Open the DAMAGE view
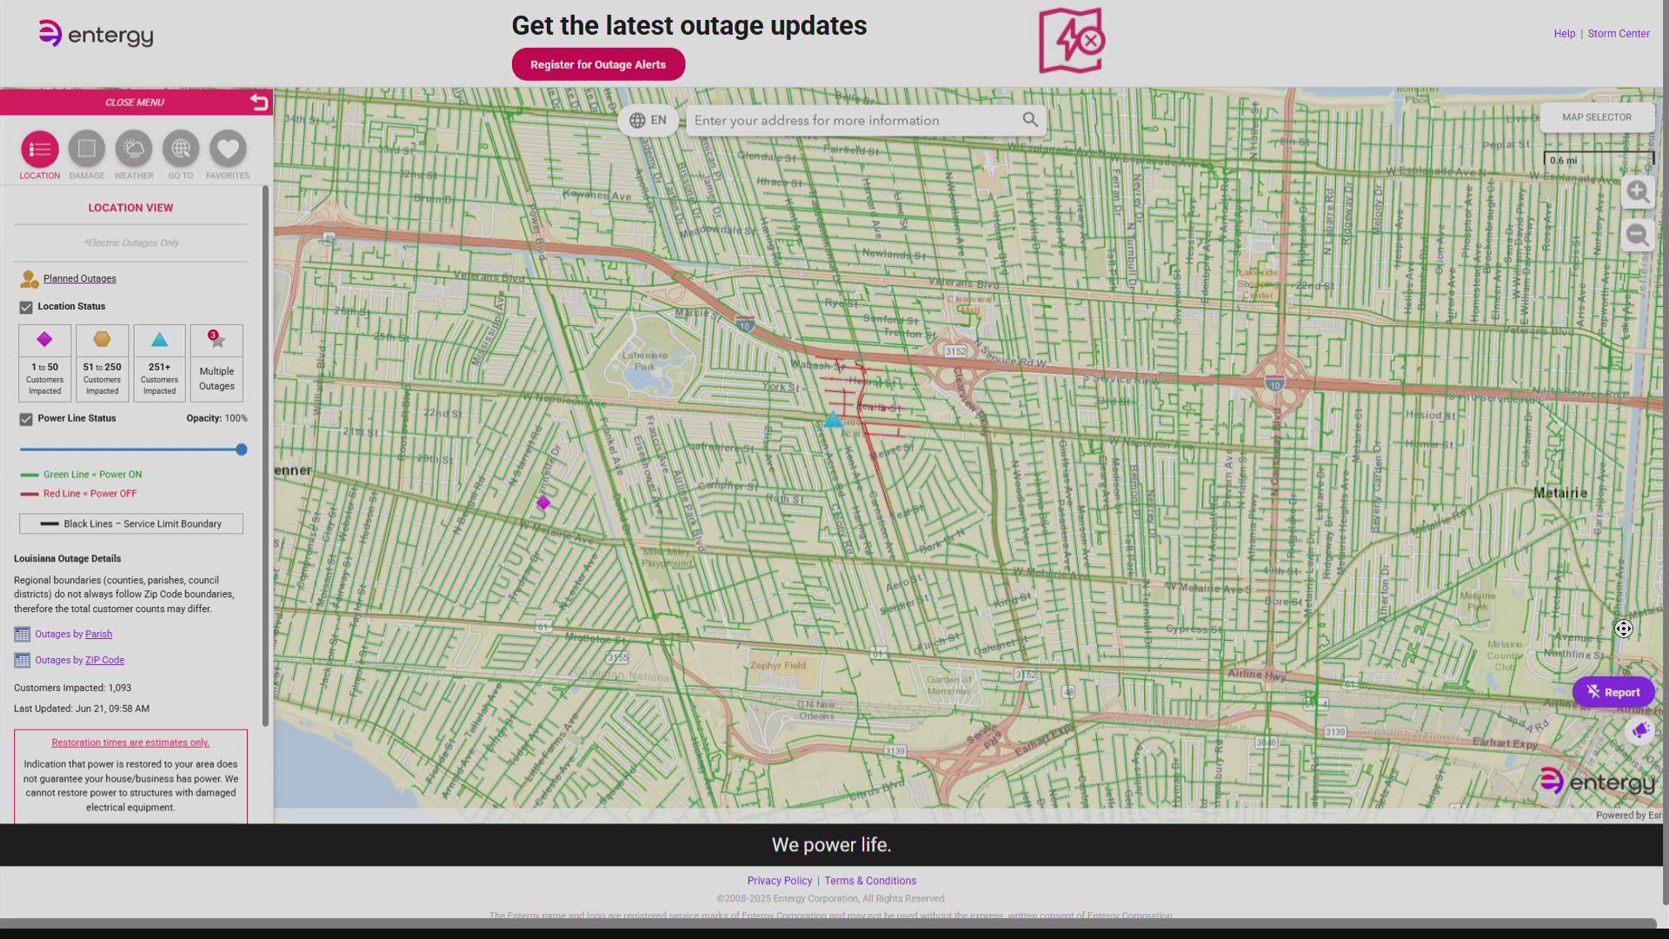The image size is (1669, 939). [x=86, y=150]
